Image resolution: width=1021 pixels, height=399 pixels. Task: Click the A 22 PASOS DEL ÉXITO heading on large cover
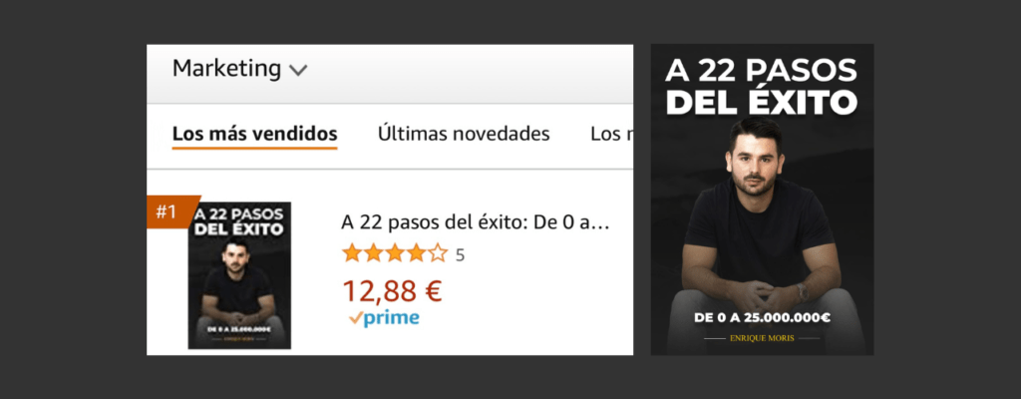(x=761, y=87)
